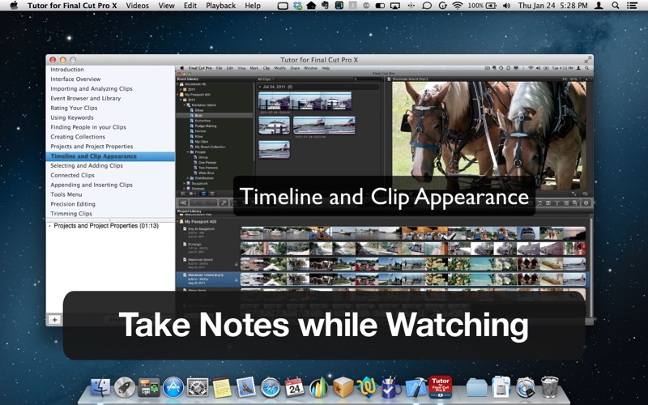Launch Safari compass in the Dock
Screen dimensions: 648x405
click(x=271, y=389)
